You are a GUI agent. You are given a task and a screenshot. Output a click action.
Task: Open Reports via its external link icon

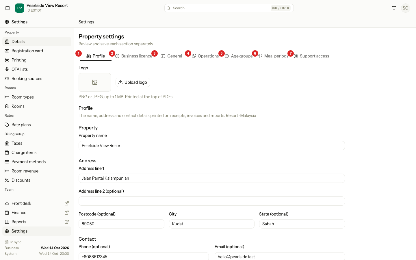click(x=67, y=222)
